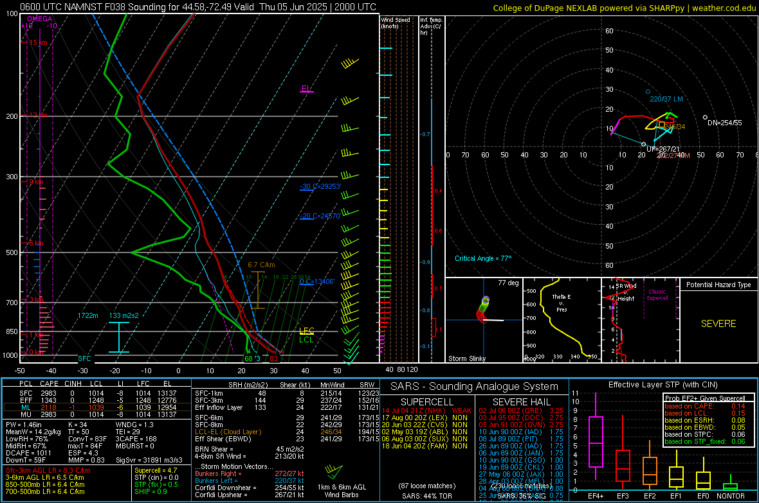
Task: Click the magenta EF4+ box plot
Action: tap(596, 437)
